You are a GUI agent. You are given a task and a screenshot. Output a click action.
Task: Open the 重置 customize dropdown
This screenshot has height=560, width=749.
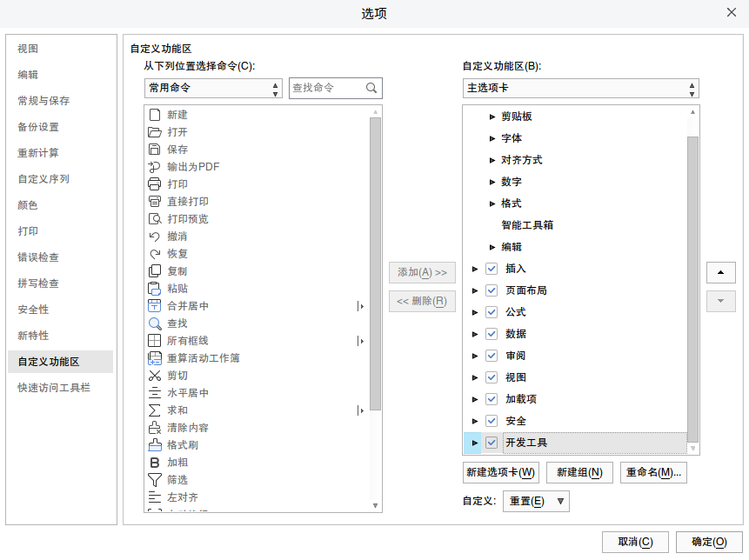pyautogui.click(x=536, y=501)
